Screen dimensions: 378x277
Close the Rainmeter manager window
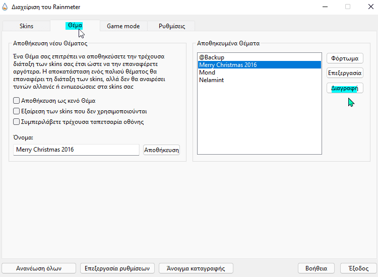[x=371, y=7]
